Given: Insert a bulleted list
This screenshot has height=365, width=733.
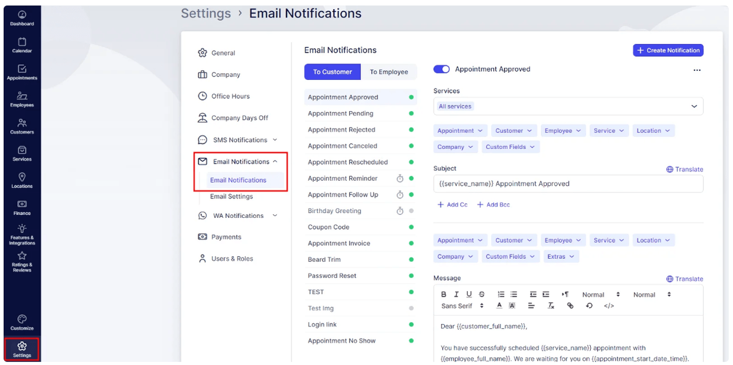Looking at the screenshot, I should 514,294.
